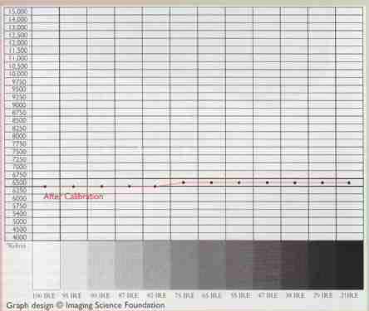The image size is (369, 311).
Task: Click the data point in the 55 IRE column
Action: pos(239,182)
